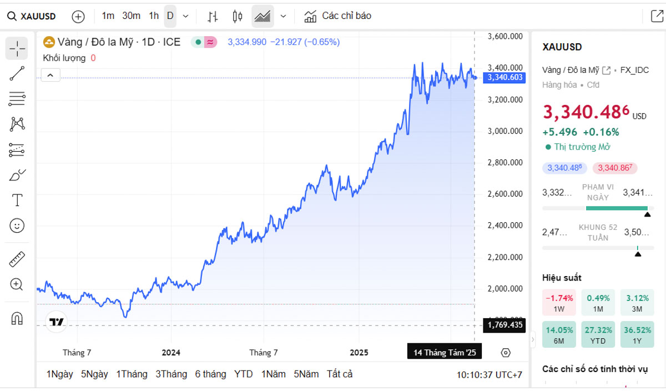This screenshot has height=391, width=666.
Task: Select the ruler measure tool
Action: [17, 259]
